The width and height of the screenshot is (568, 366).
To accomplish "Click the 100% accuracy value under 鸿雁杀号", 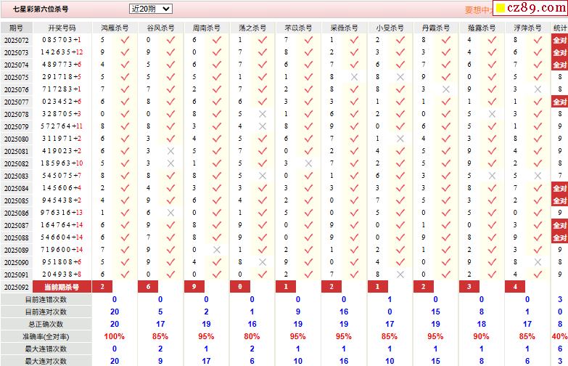I will (115, 337).
